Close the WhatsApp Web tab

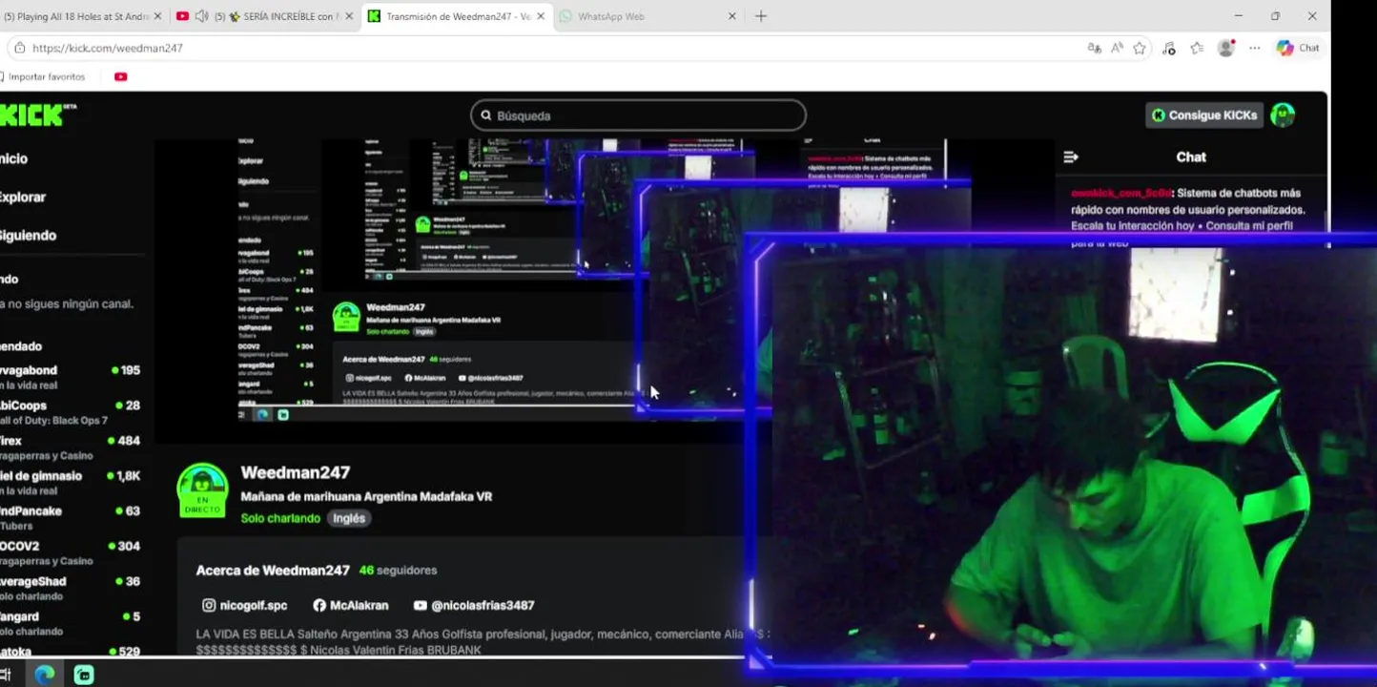(x=732, y=16)
